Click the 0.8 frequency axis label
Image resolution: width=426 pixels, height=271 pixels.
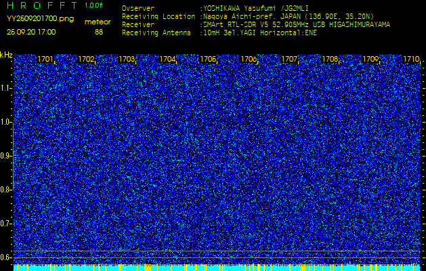pos(6,190)
